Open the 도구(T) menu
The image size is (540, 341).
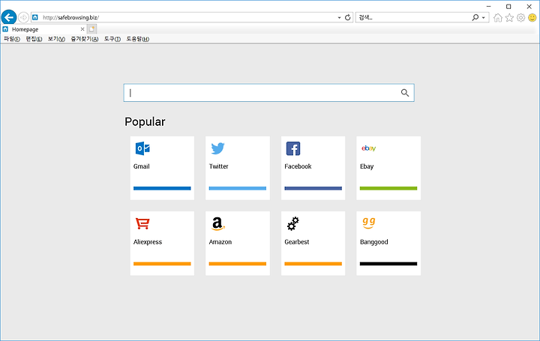(x=112, y=39)
